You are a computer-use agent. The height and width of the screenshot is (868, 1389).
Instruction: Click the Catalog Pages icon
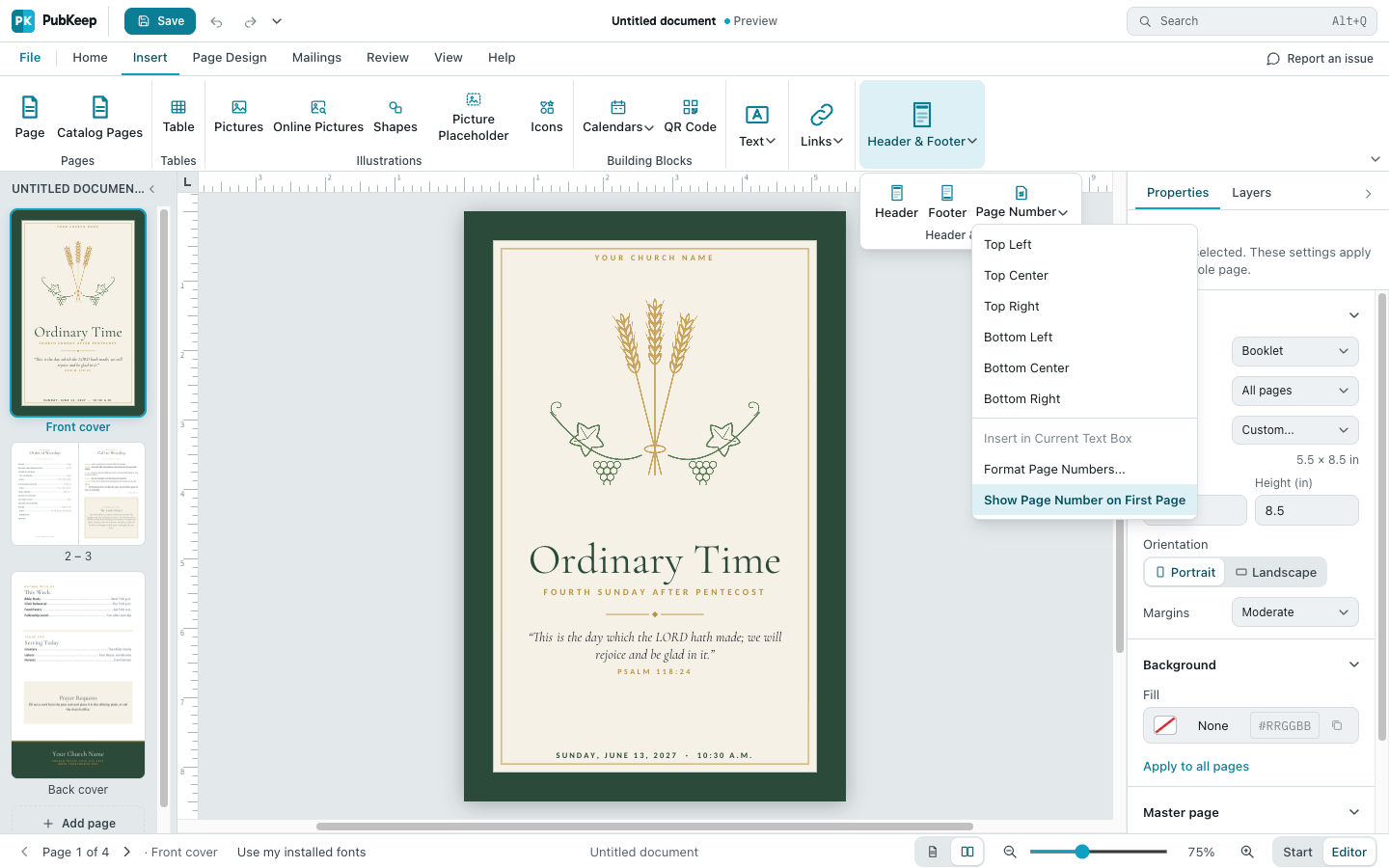click(99, 106)
